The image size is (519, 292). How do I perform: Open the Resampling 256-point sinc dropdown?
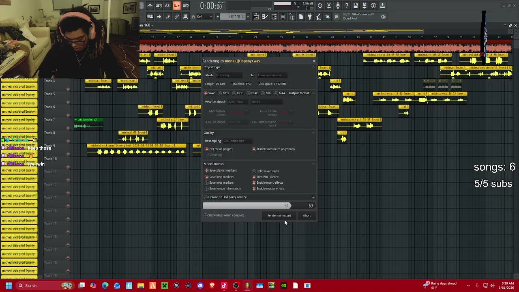(x=237, y=141)
